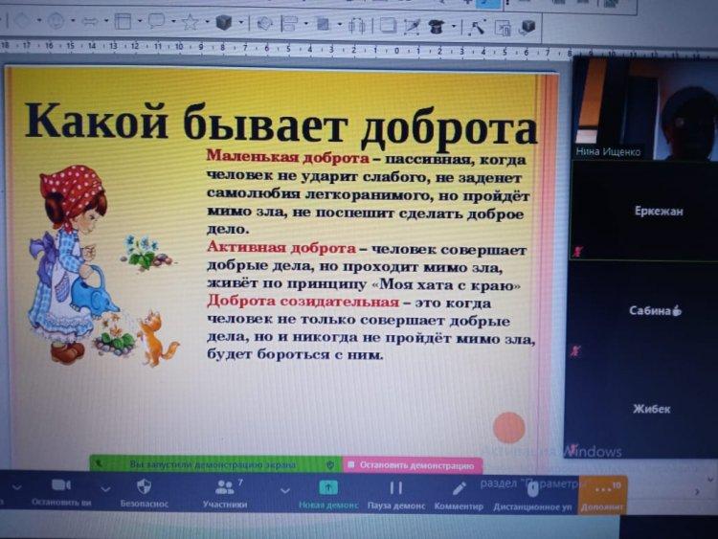Select the 3D Objects cube tool
The image size is (718, 539).
(224, 22)
